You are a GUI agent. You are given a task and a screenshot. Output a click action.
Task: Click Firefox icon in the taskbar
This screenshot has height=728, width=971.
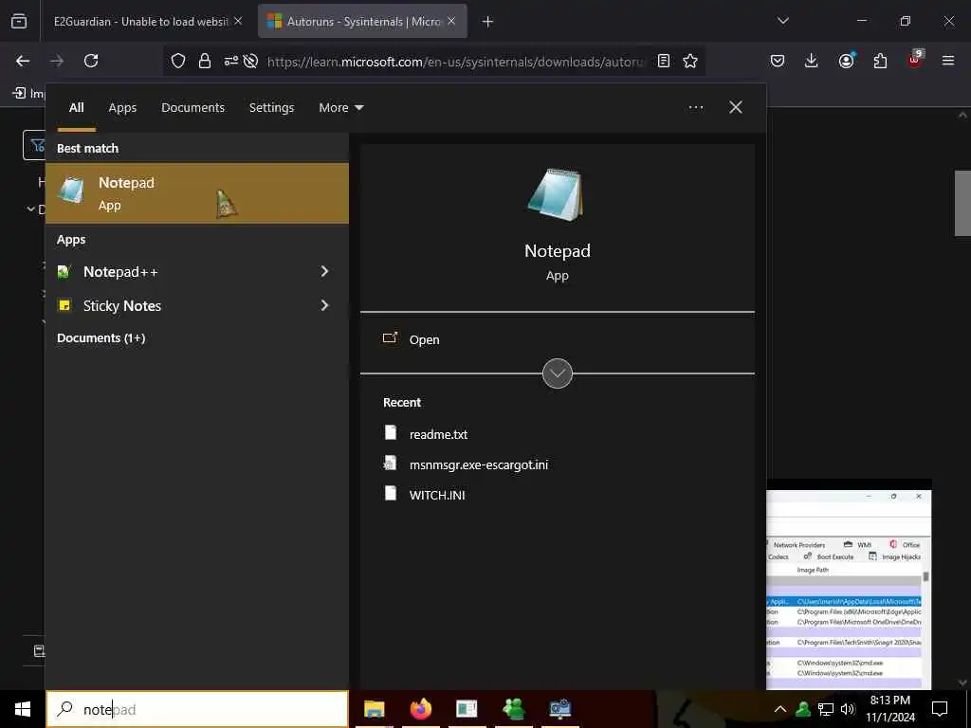(x=420, y=709)
